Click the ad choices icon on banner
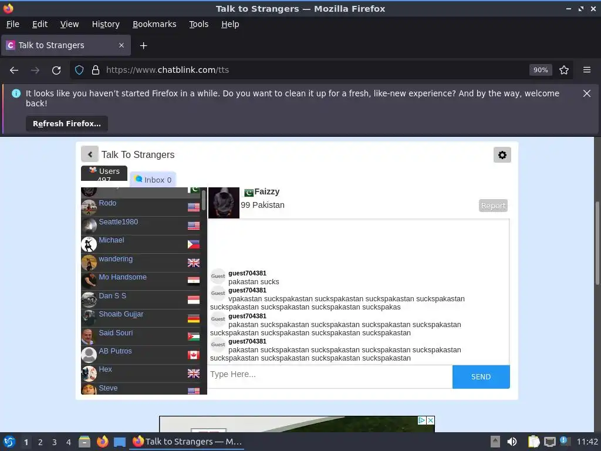The height and width of the screenshot is (451, 601). 421,420
